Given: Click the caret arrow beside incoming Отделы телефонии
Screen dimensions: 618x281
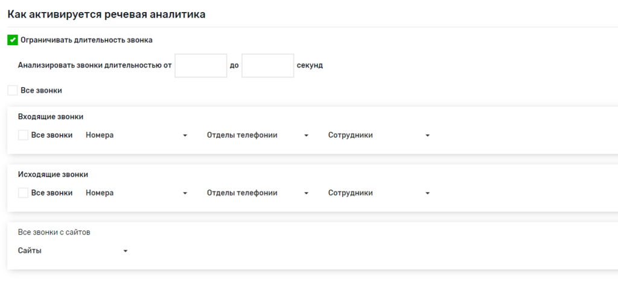Looking at the screenshot, I should [307, 136].
